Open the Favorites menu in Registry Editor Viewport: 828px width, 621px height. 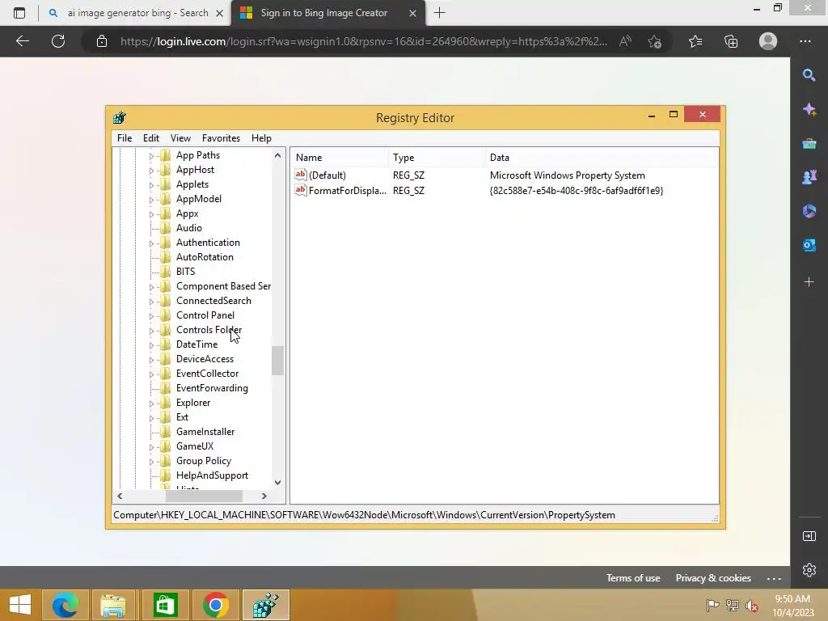pos(221,137)
